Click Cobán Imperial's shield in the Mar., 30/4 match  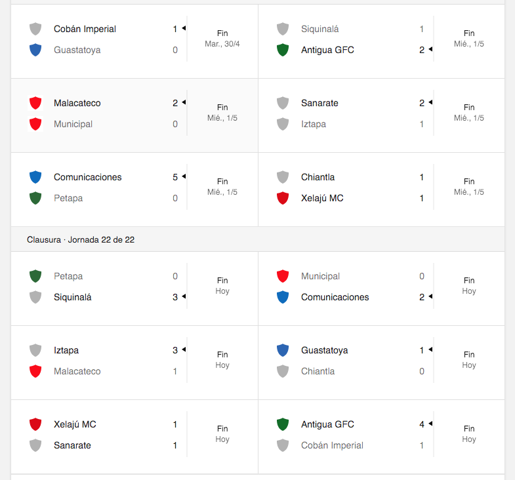(35, 29)
